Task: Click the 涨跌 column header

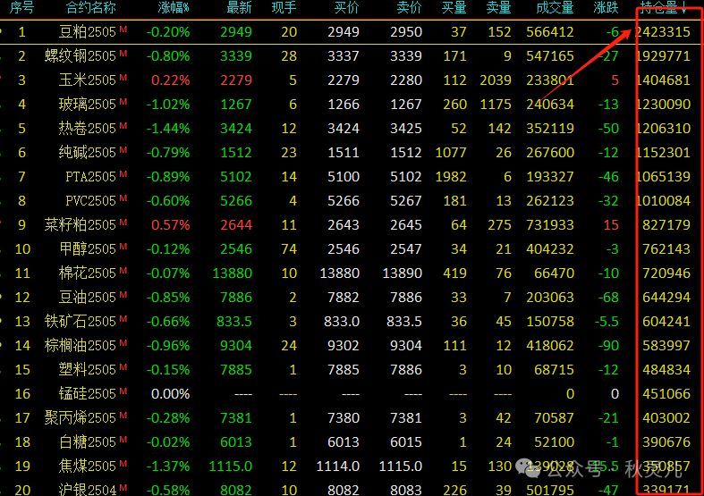Action: (606, 8)
